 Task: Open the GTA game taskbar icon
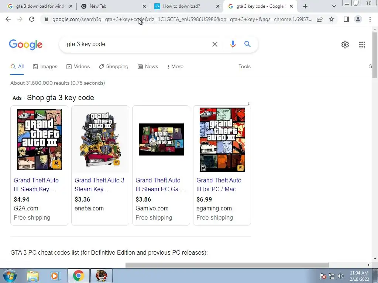(101, 276)
